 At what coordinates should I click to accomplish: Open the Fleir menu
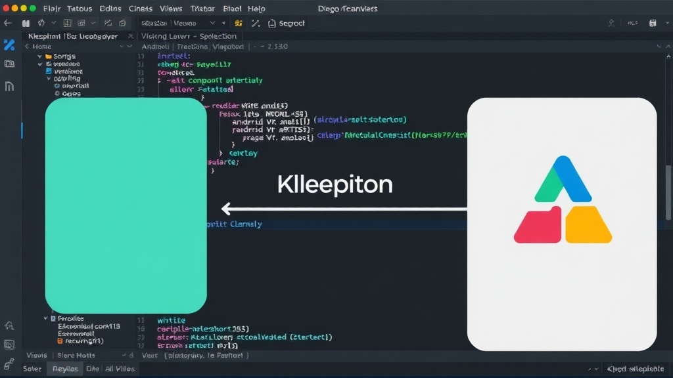pos(51,9)
